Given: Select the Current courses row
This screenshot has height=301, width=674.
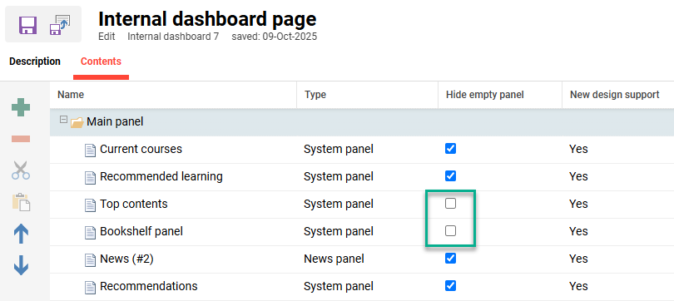Looking at the screenshot, I should point(362,150).
